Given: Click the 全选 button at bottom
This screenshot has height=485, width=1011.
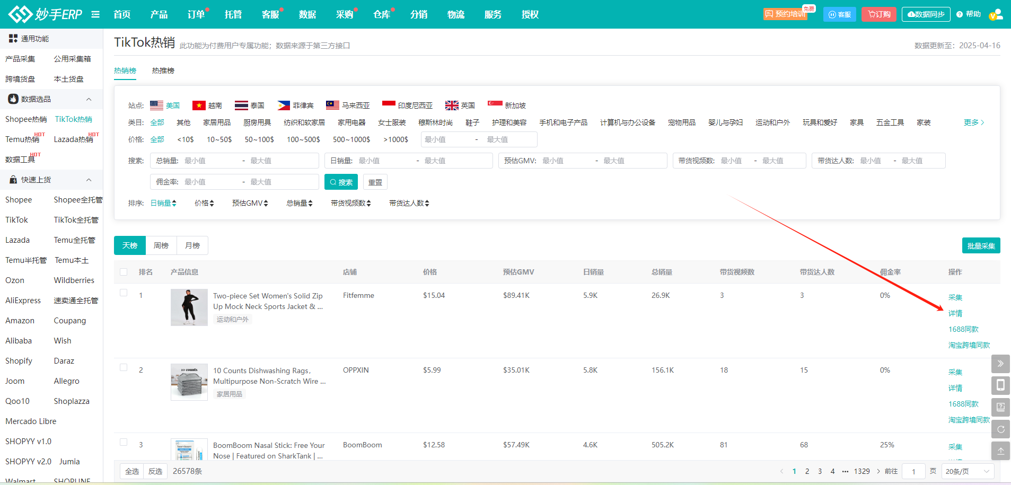Looking at the screenshot, I should [x=132, y=471].
